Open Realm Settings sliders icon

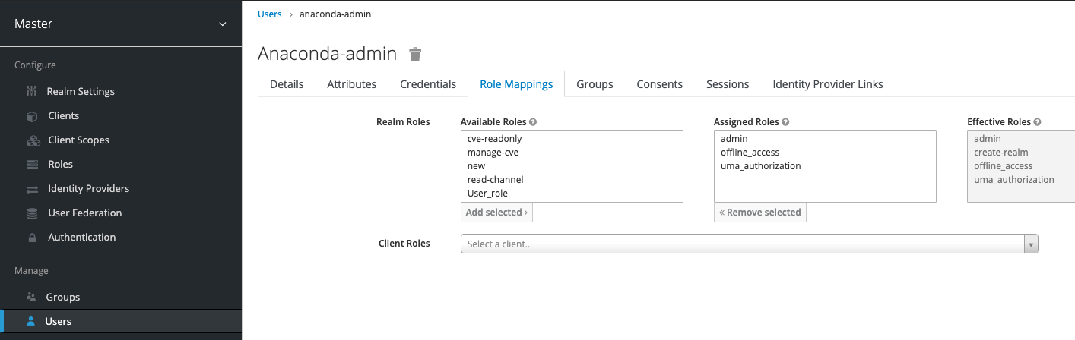pyautogui.click(x=31, y=91)
